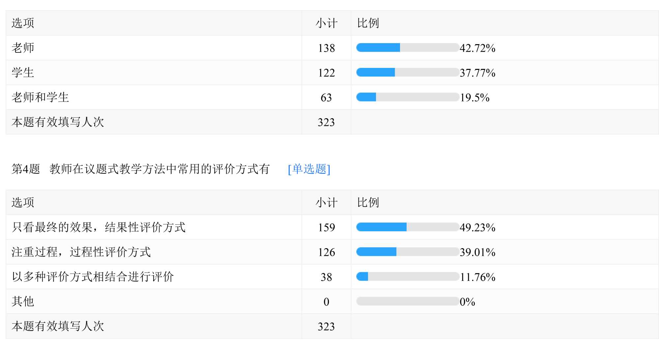659x351 pixels.
Task: Click the 小计 header in question 4 table
Action: (326, 202)
